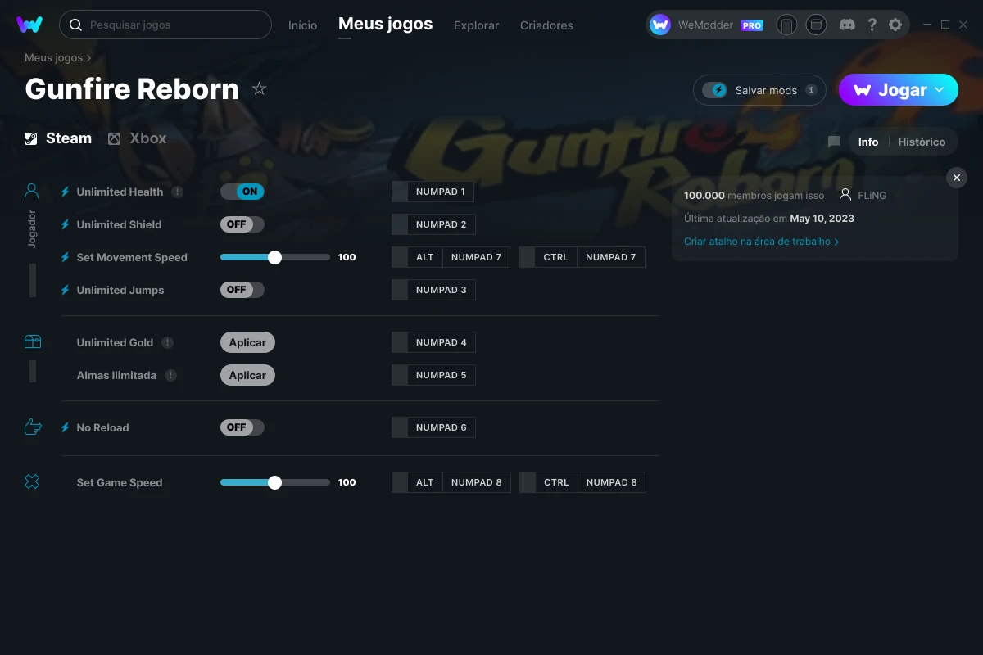Expand the Jogar button dropdown arrow

pyautogui.click(x=940, y=90)
